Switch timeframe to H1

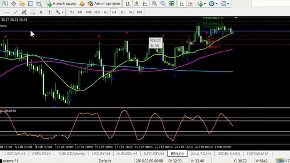(x=106, y=12)
